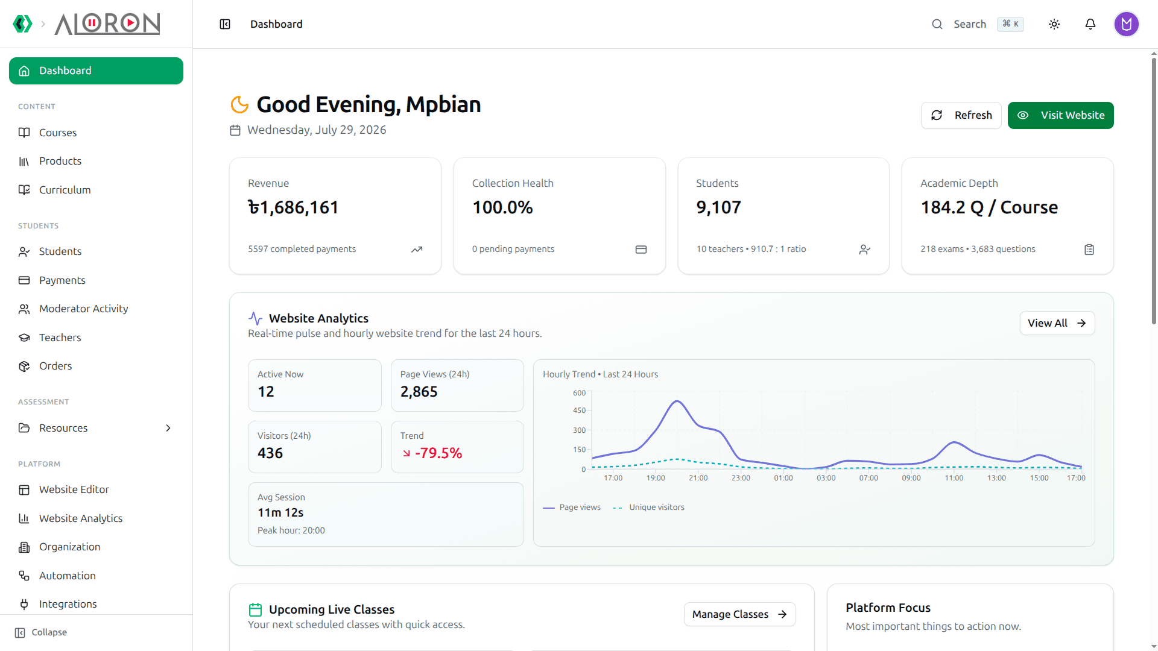
Task: Click the Automation workflow icon
Action: pyautogui.click(x=24, y=576)
